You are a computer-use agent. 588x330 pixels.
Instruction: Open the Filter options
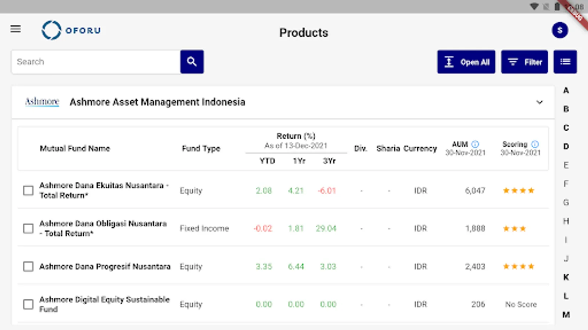coord(524,62)
